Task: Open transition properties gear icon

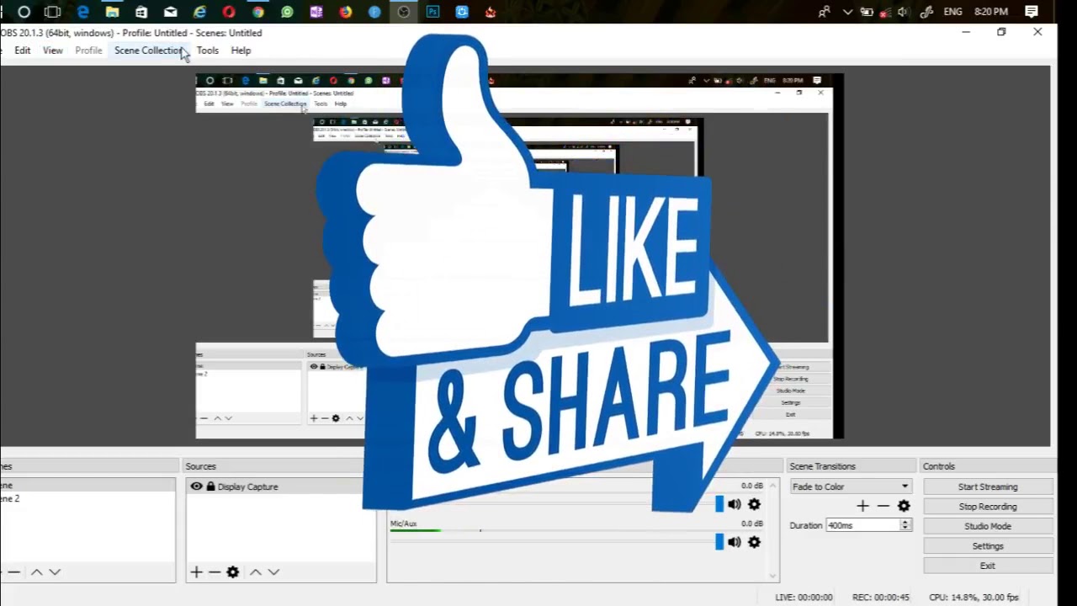Action: pos(904,506)
